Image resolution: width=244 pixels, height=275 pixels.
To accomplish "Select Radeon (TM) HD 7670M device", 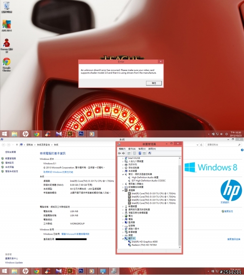I will [x=144, y=245].
